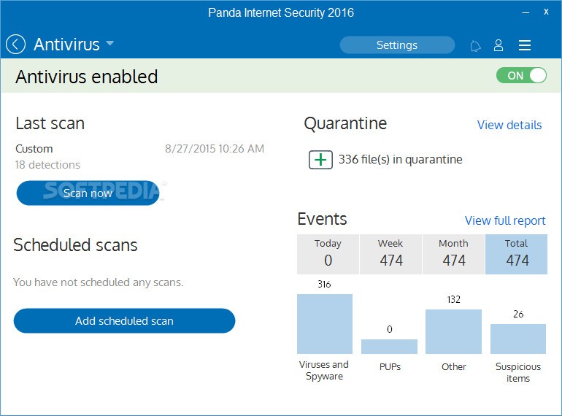Click Add scheduled scan button
The width and height of the screenshot is (562, 416).
tap(124, 320)
